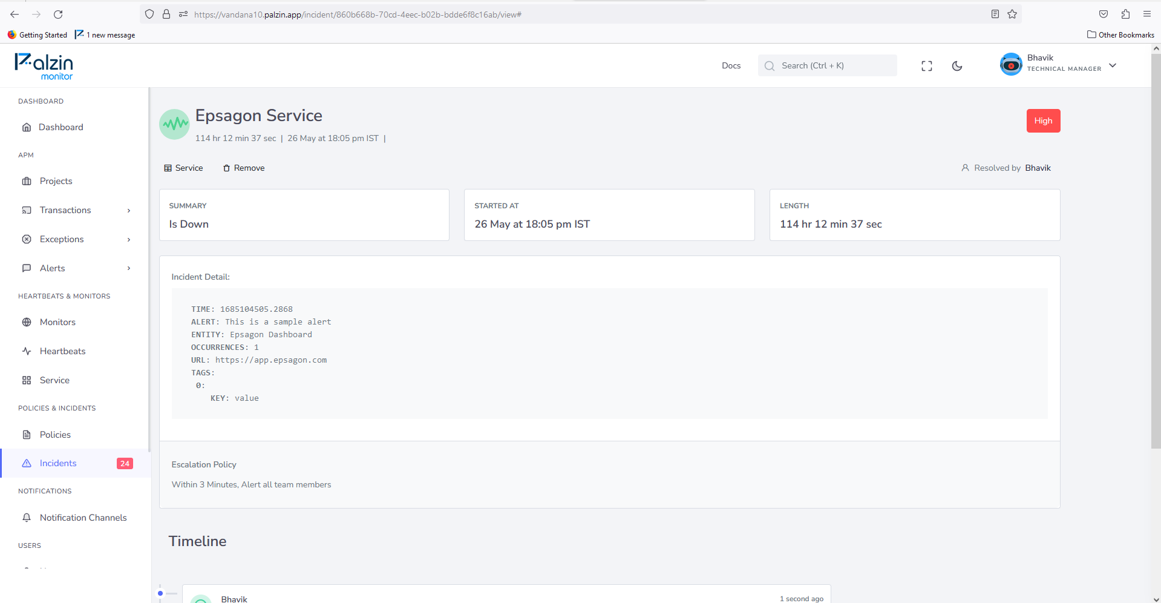This screenshot has height=603, width=1161.
Task: Expand the Bhavik user menu chevron
Action: [x=1112, y=65]
